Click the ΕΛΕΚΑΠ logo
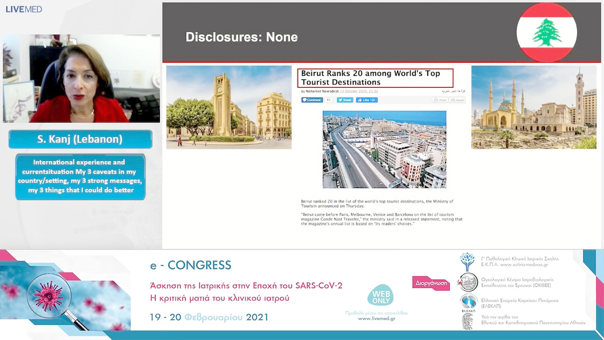604x340 pixels. [468, 303]
